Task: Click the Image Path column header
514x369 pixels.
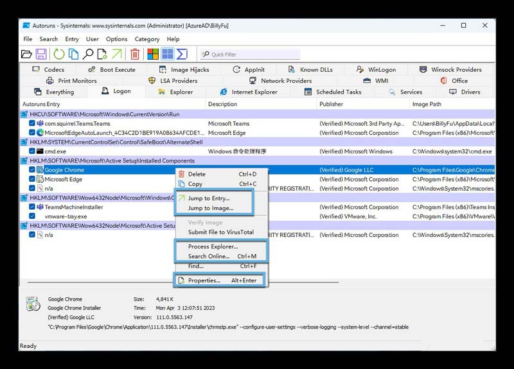Action: tap(452, 104)
